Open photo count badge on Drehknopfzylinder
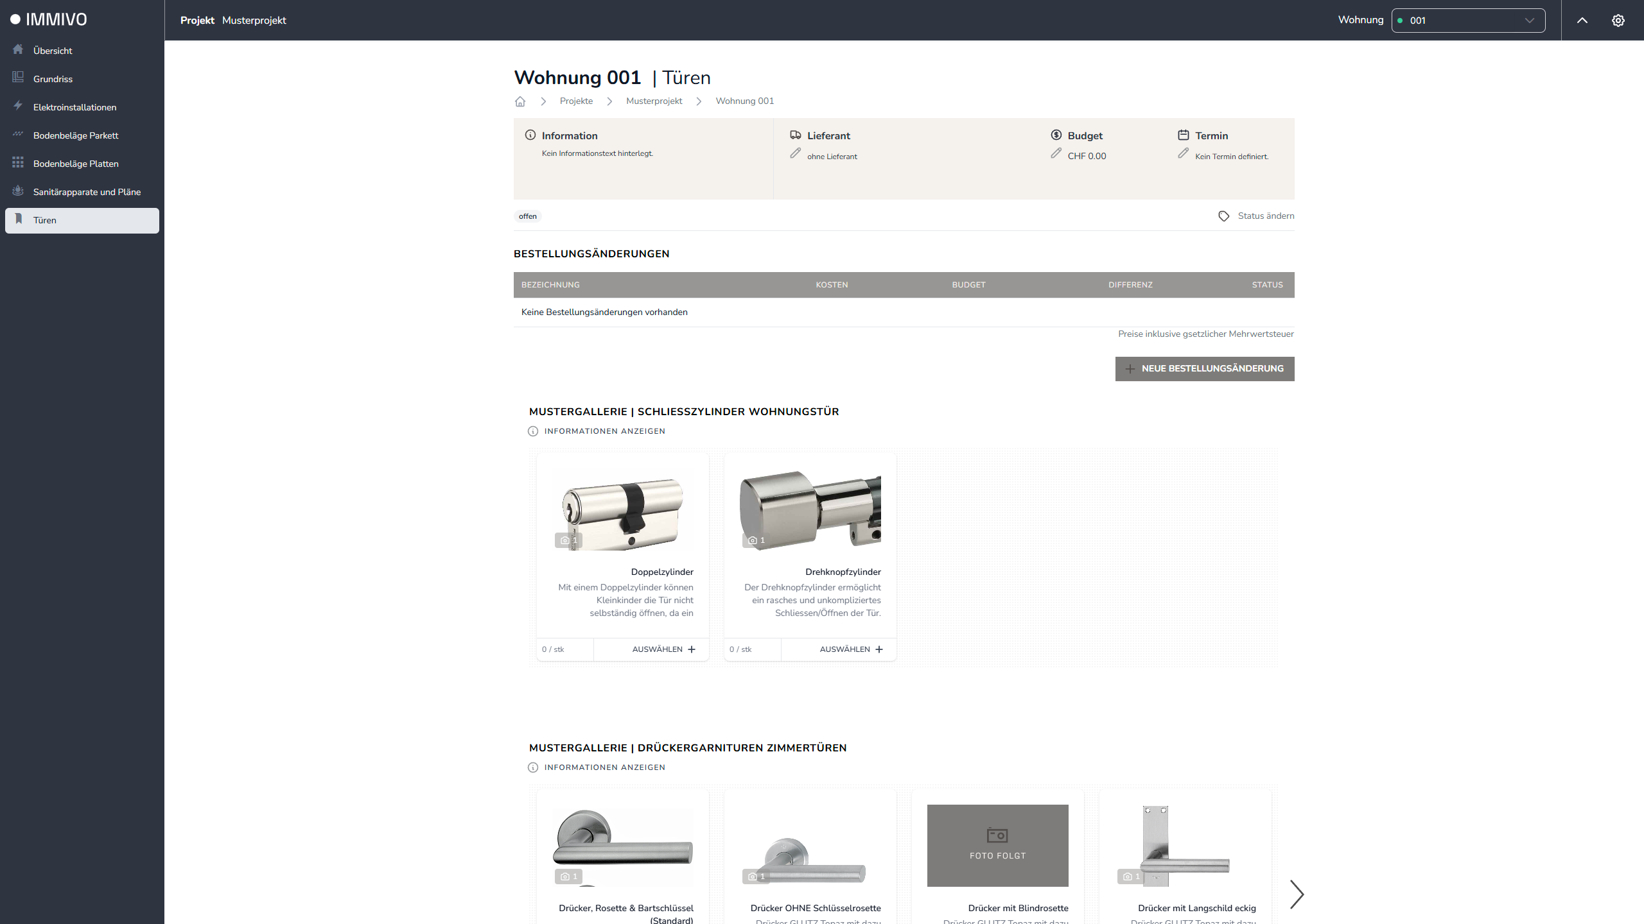 [x=756, y=540]
